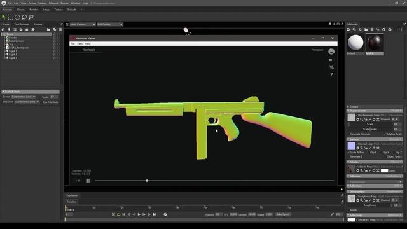Select the lasso selection tool

click(24, 17)
